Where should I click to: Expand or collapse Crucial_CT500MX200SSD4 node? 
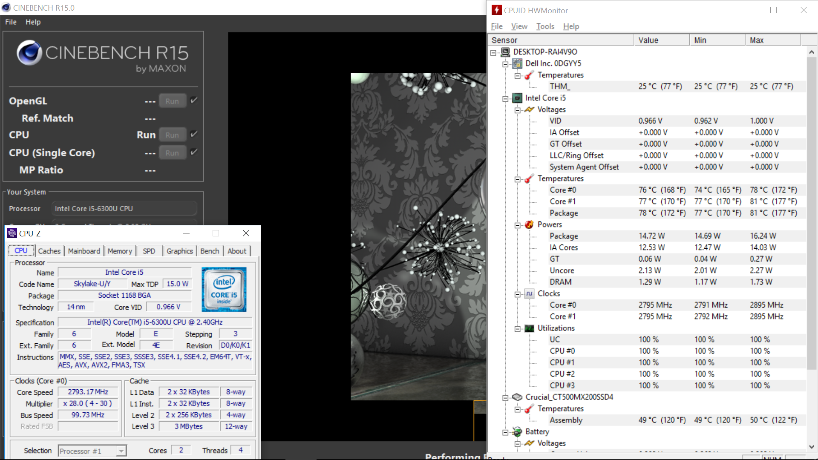(505, 397)
